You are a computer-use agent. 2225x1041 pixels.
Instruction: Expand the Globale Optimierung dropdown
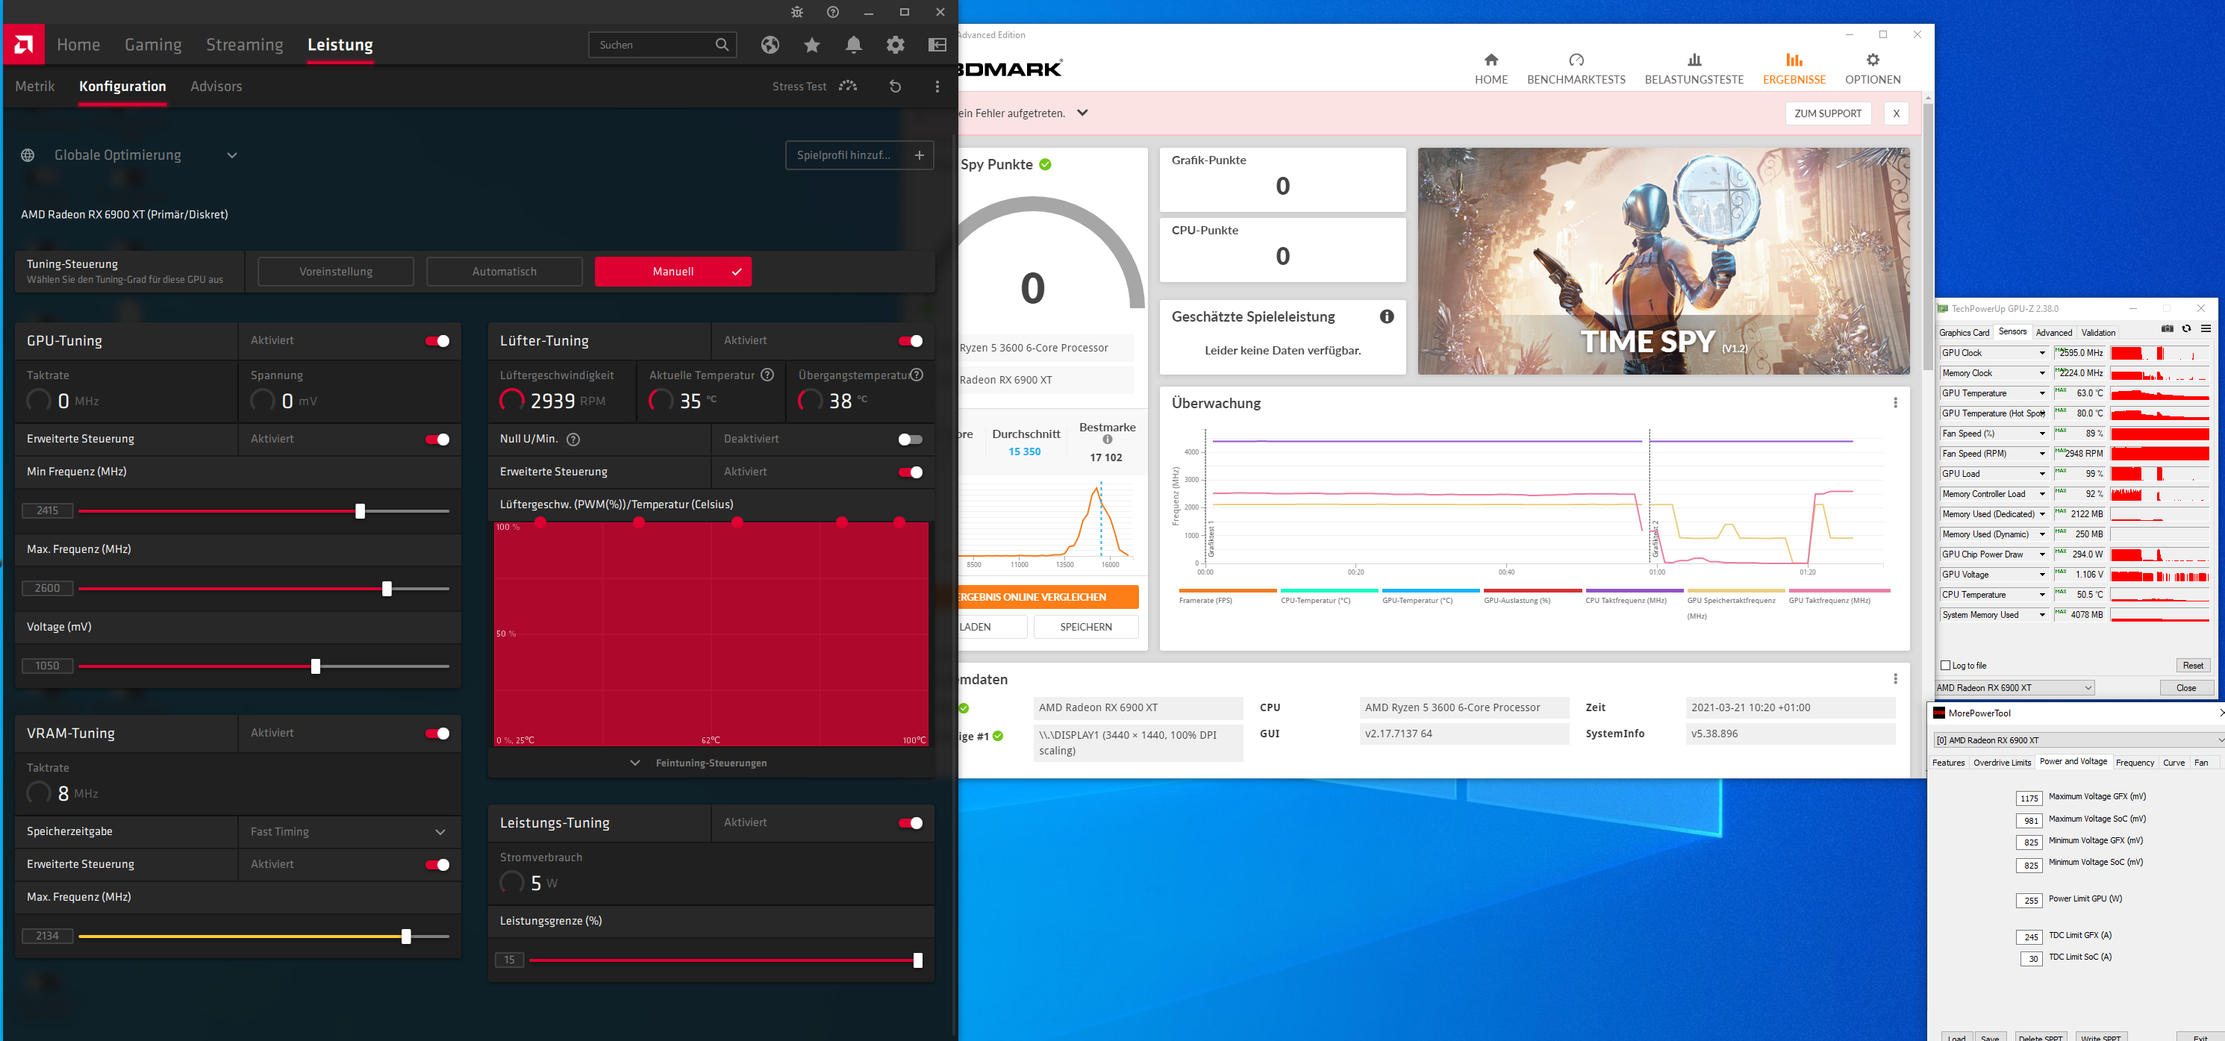point(231,155)
